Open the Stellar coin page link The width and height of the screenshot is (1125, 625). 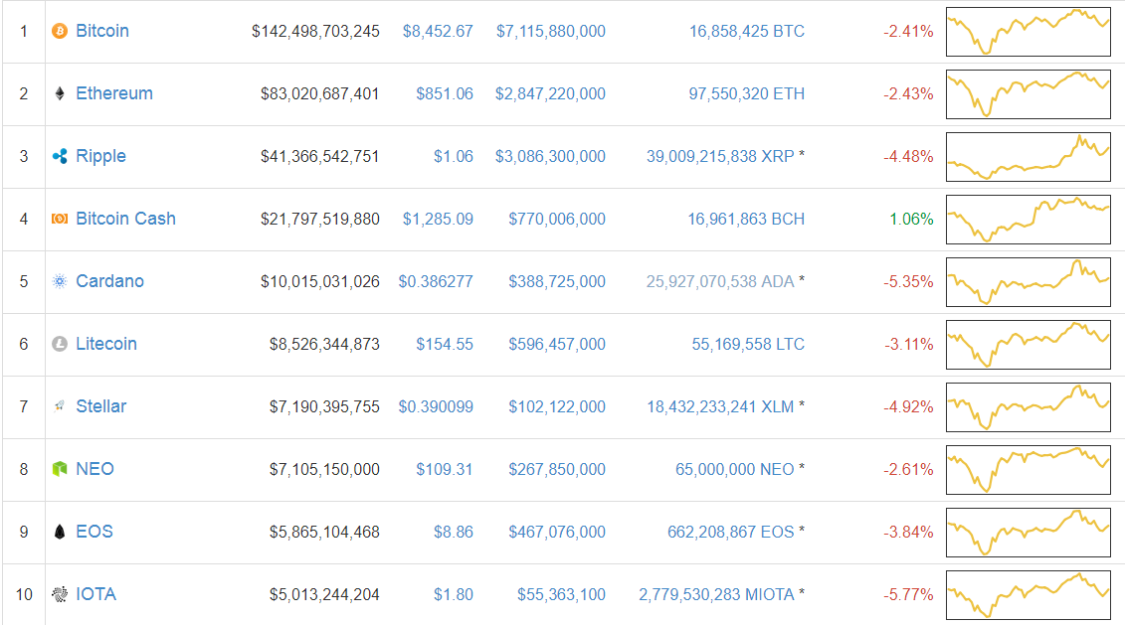click(101, 406)
